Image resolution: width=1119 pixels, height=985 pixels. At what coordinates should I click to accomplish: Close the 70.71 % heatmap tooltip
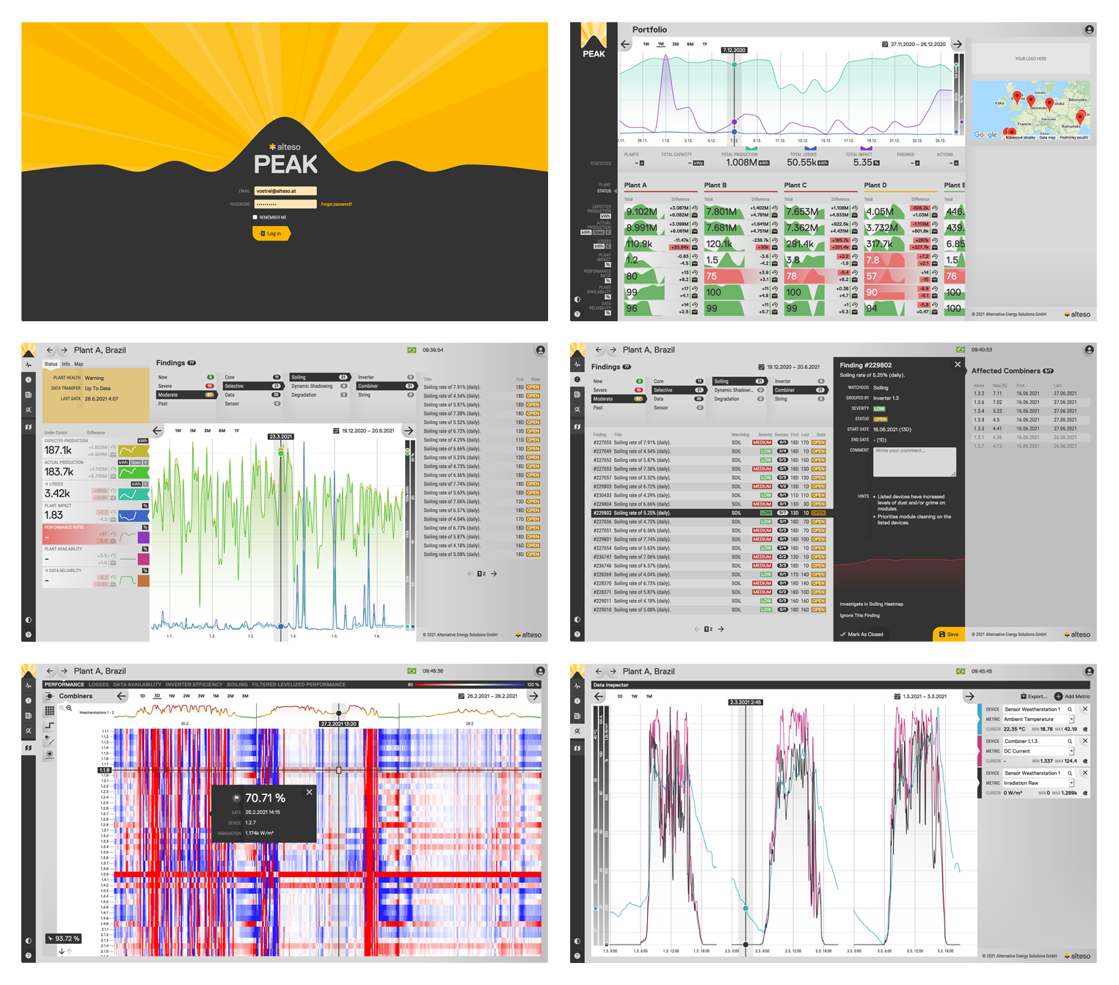coord(309,792)
